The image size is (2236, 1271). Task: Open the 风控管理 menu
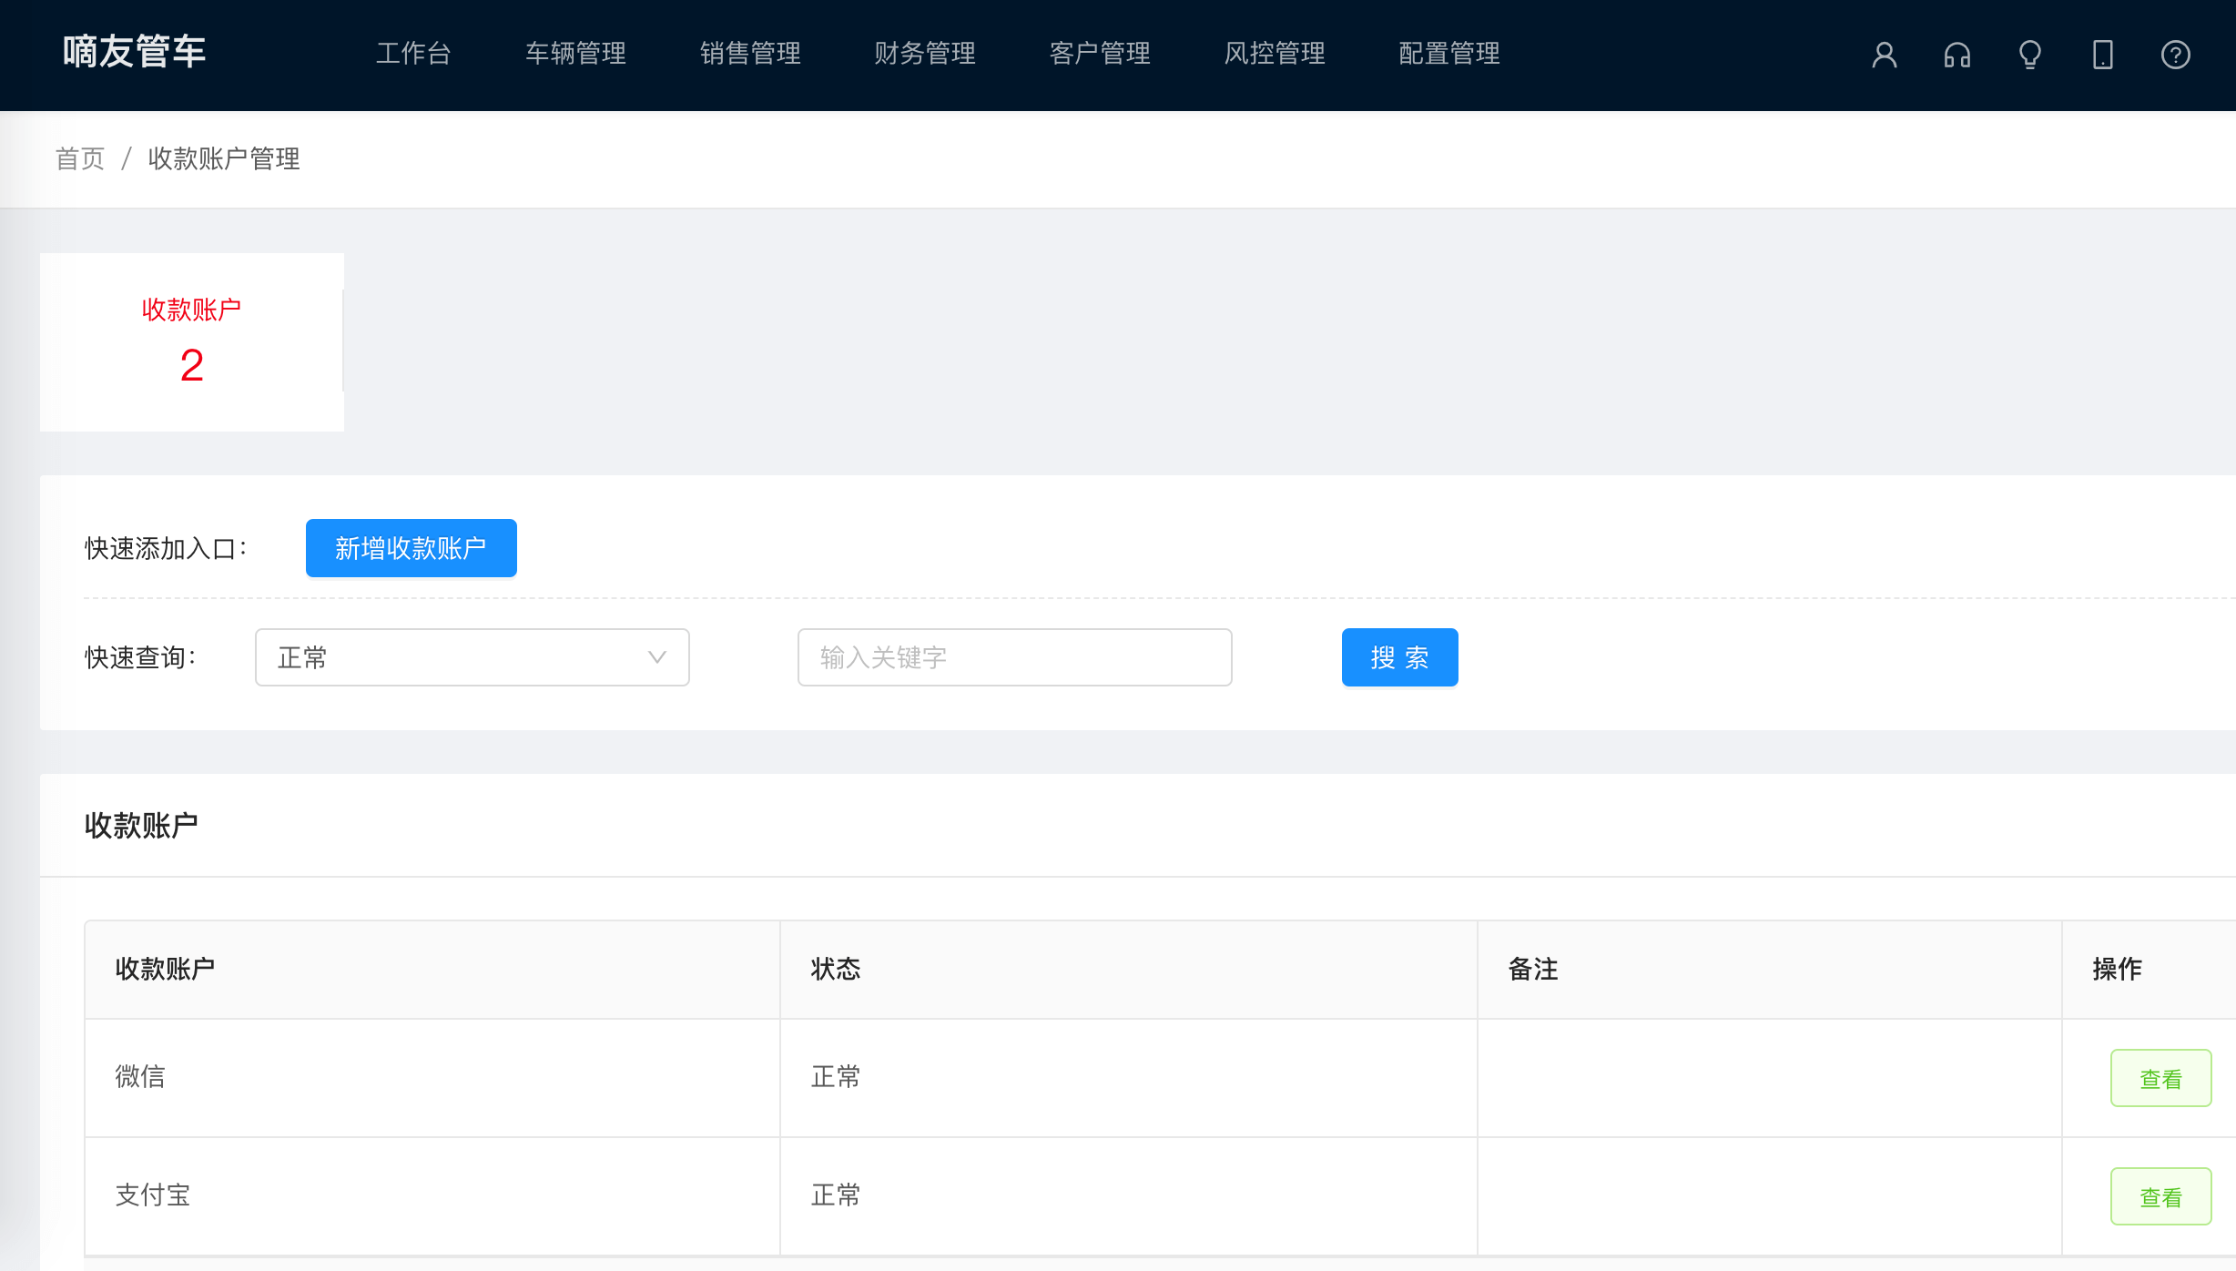1275,54
